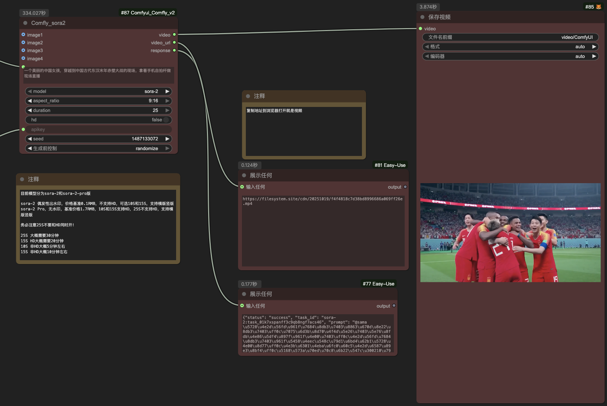Image resolution: width=607 pixels, height=406 pixels.
Task: Collapse the yellow 注释 note with 目前模型 text
Action: click(x=22, y=179)
